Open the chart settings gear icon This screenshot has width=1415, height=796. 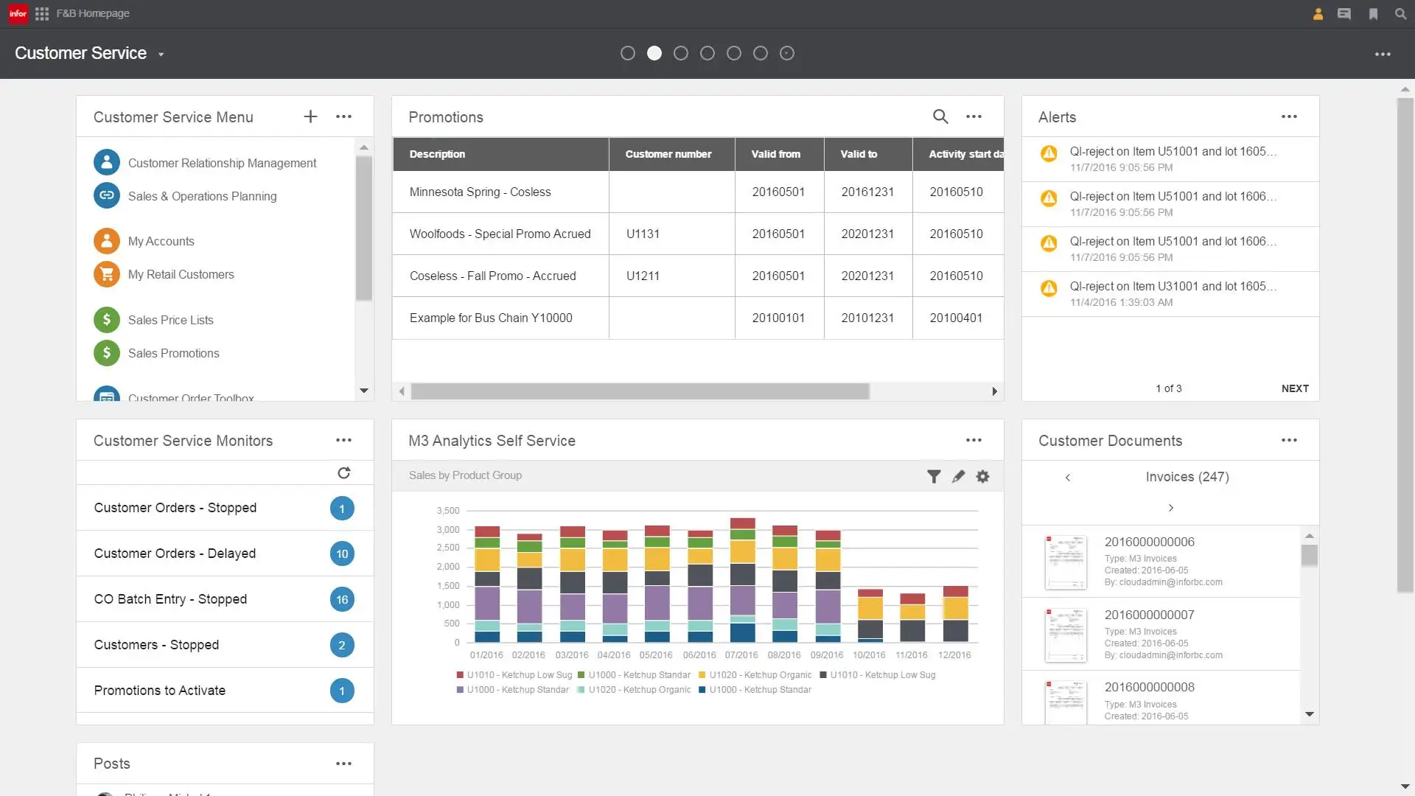982,476
